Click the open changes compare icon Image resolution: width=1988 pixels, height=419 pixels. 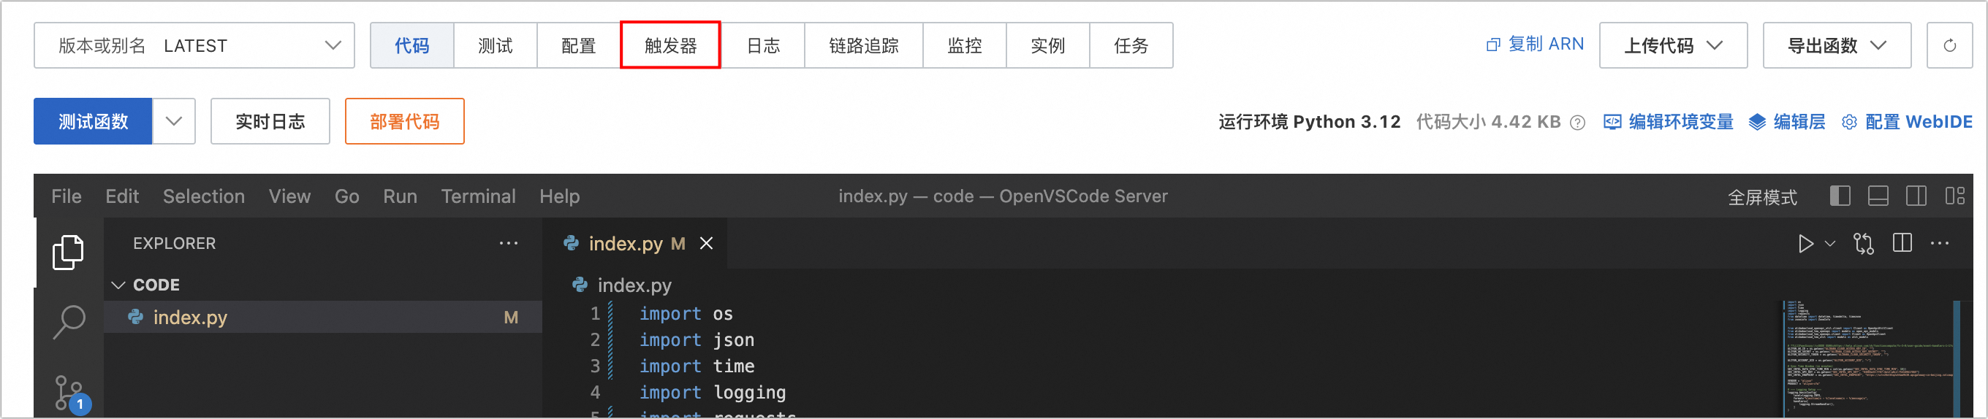click(1863, 244)
